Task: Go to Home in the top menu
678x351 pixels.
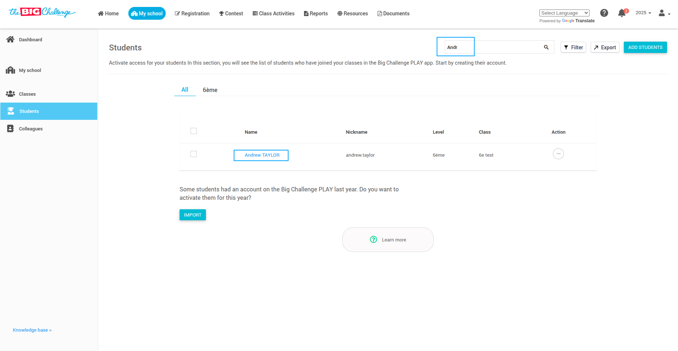Action: pyautogui.click(x=108, y=14)
